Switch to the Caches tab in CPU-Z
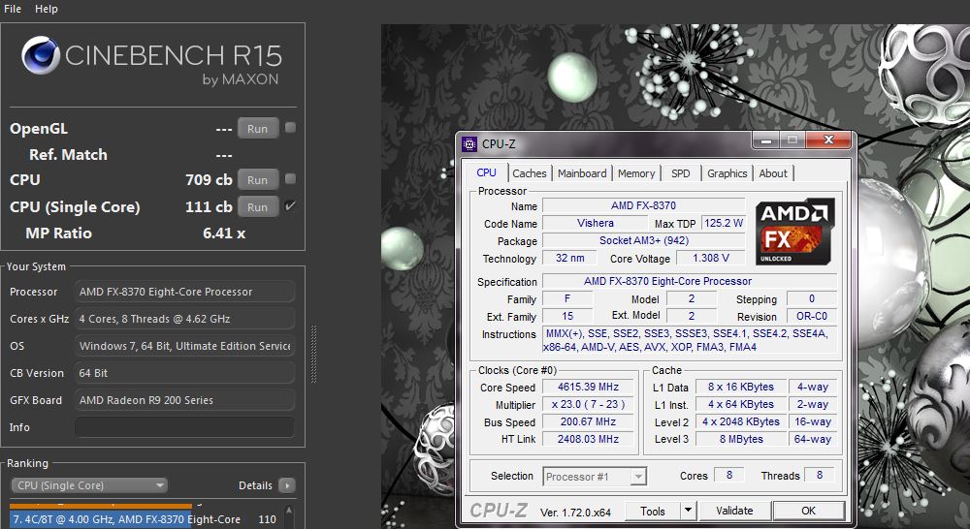This screenshot has width=970, height=529. (530, 173)
